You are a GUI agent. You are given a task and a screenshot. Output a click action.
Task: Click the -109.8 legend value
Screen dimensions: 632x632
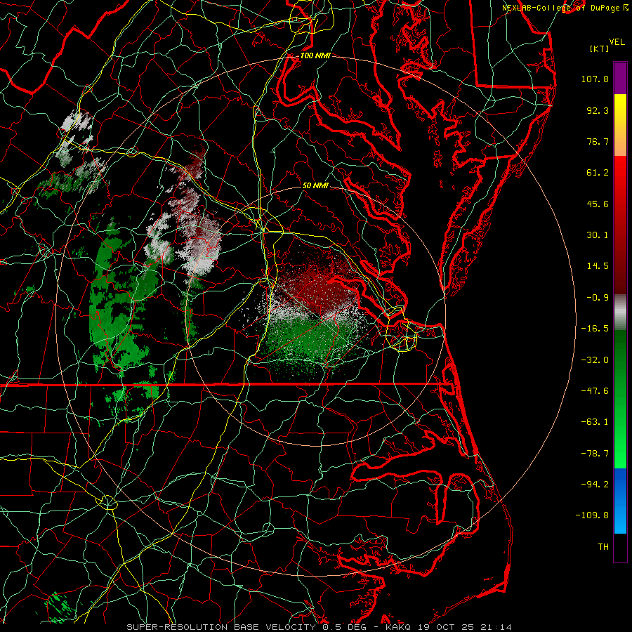tap(593, 515)
